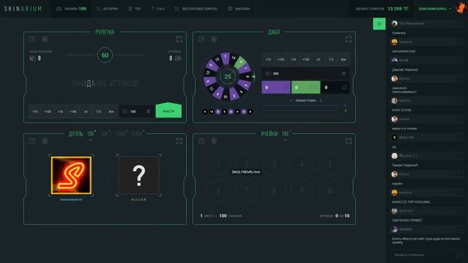Image resolution: width=468 pixels, height=263 pixels.
Task: Click the players icon in Рулетка panel
Action: tap(178, 58)
